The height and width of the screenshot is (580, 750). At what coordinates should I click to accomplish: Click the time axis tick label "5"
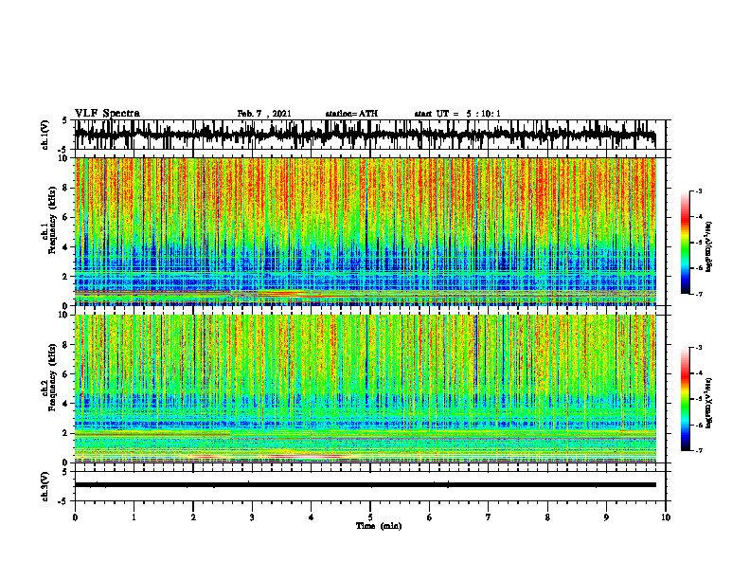[370, 517]
